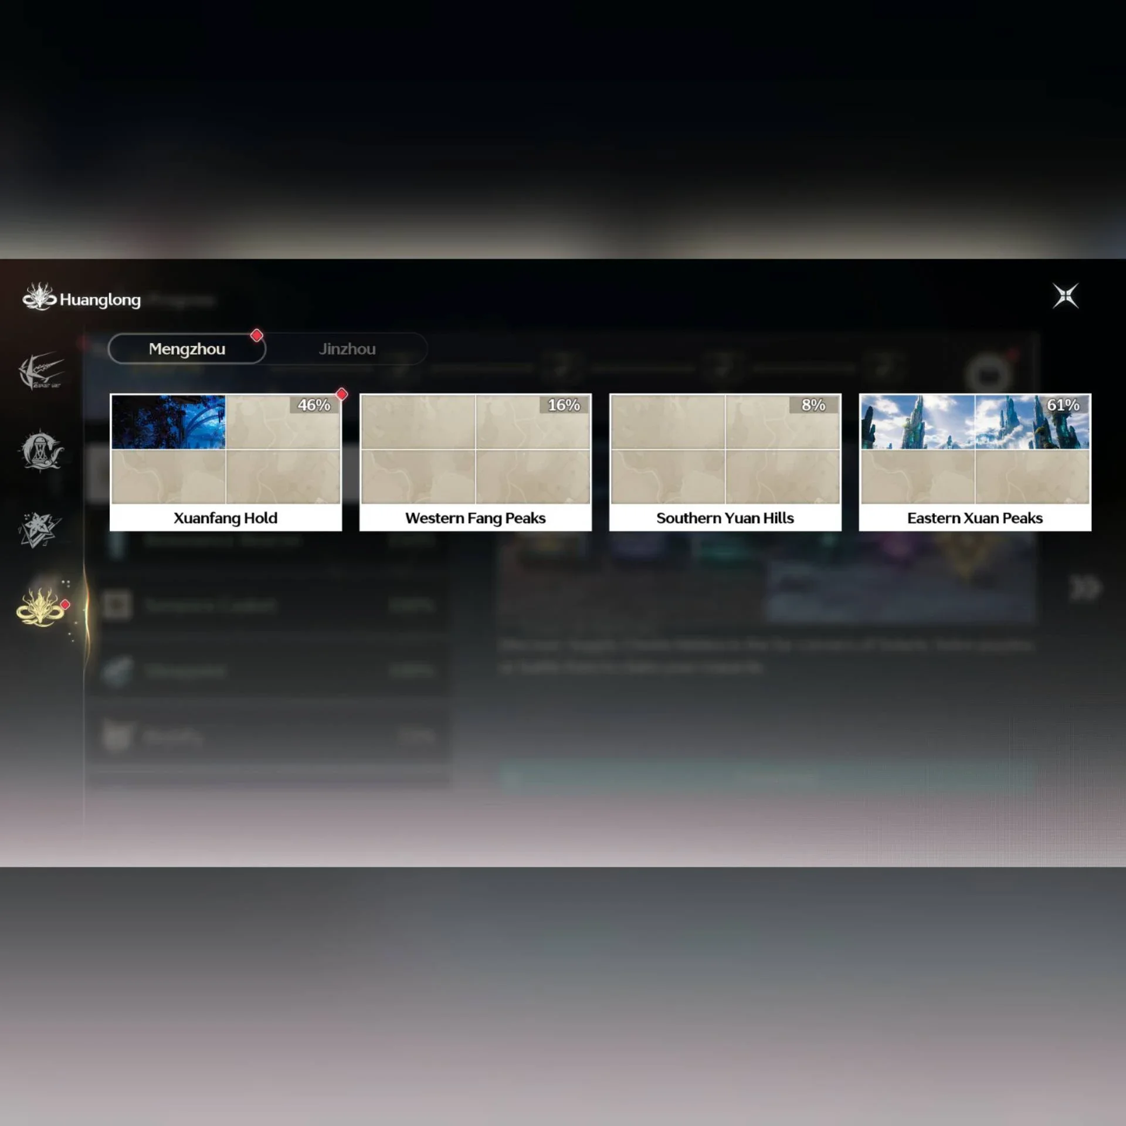Screen dimensions: 1126x1126
Task: Click the crystal spires thumbnail in Eastern Xuan Peaks
Action: 975,422
